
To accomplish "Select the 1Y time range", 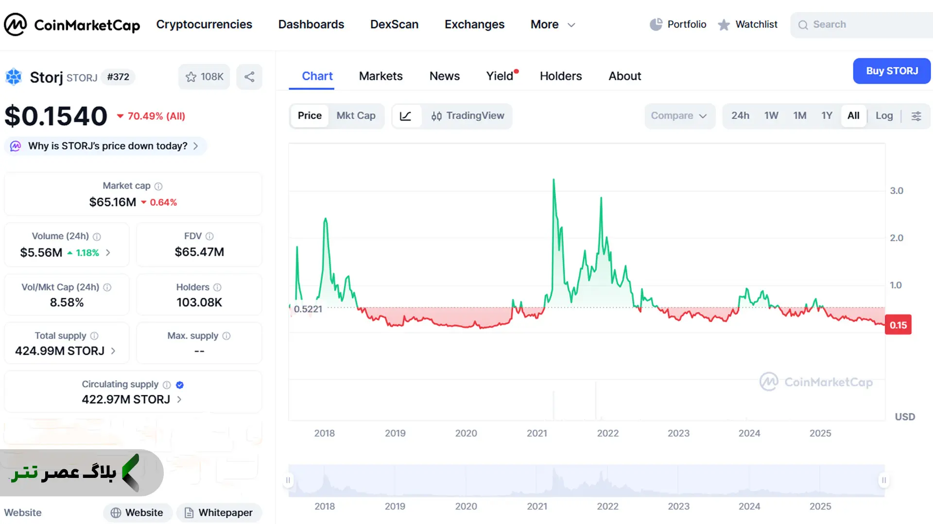I will point(827,116).
